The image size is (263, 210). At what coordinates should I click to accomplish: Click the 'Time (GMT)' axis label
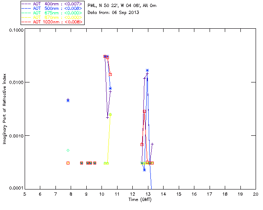tap(140, 200)
